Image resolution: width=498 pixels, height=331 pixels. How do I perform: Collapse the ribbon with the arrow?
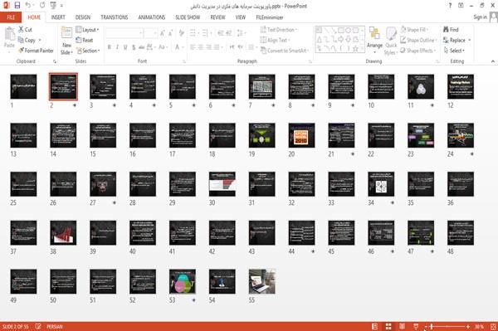493,61
